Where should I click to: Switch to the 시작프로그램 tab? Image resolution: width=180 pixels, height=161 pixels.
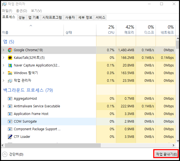(52, 17)
